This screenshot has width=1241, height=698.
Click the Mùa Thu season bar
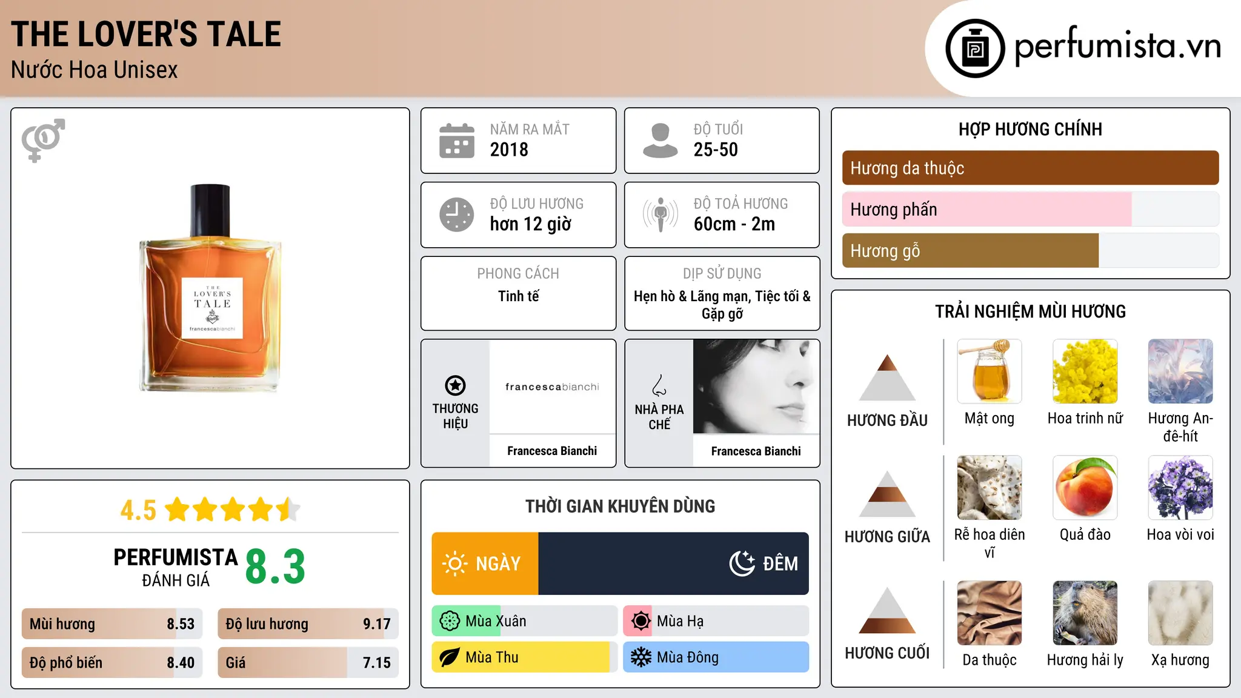tap(524, 657)
